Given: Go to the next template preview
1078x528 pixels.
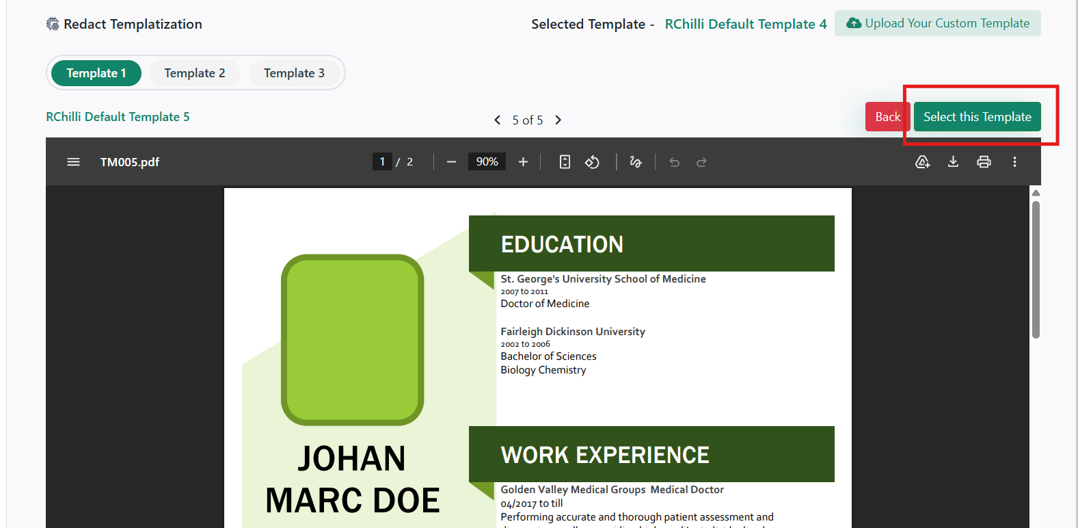Looking at the screenshot, I should pos(558,120).
